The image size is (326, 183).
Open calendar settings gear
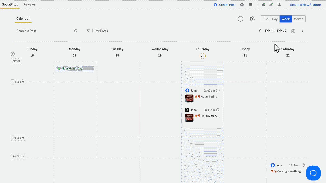(252, 19)
